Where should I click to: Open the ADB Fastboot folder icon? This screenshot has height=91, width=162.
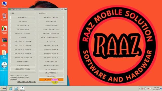coord(4,54)
